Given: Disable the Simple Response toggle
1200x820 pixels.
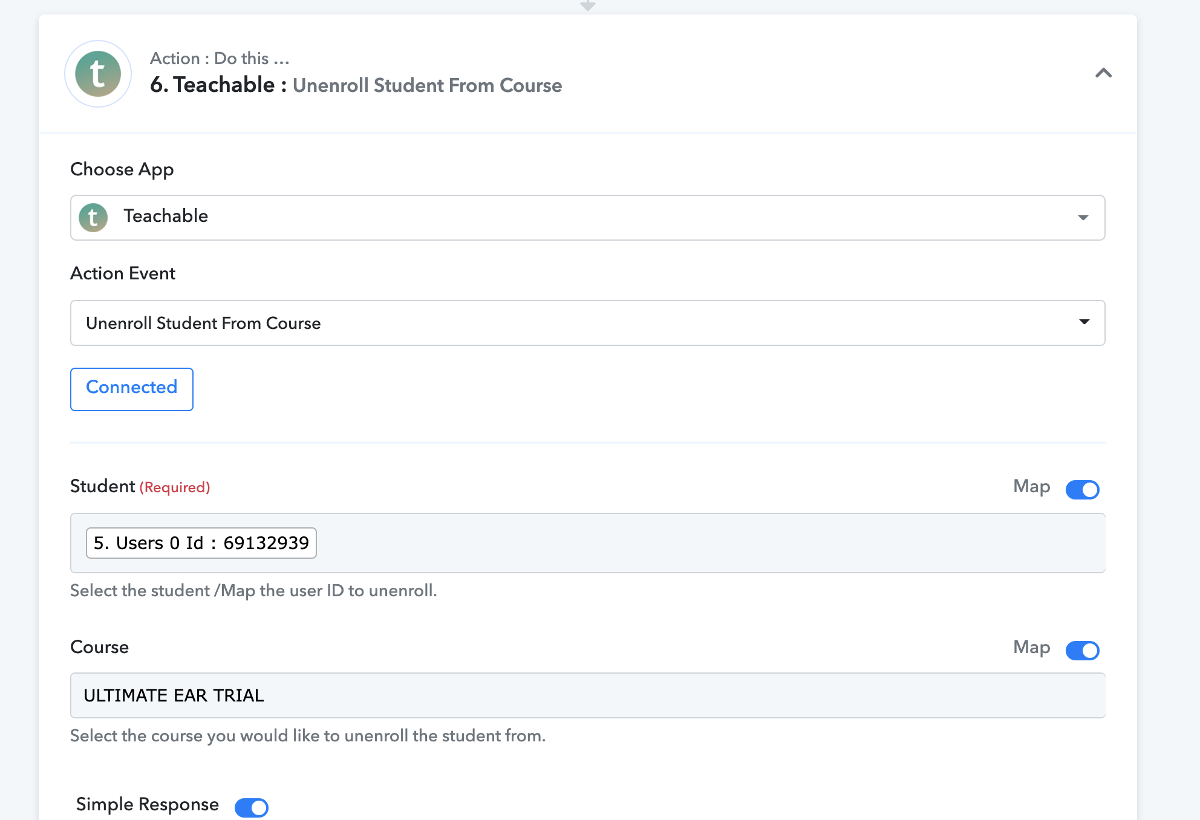Looking at the screenshot, I should pyautogui.click(x=252, y=807).
